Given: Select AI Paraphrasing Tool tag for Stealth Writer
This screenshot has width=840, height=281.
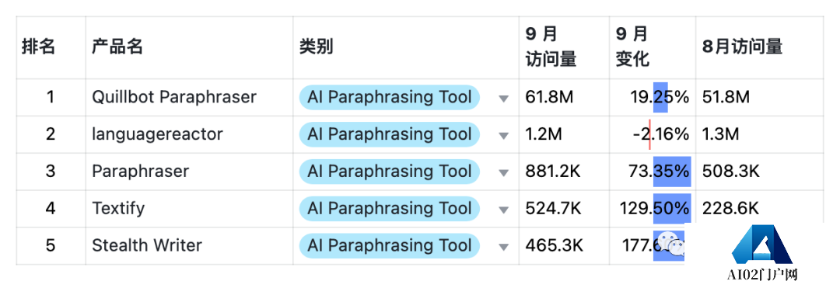Looking at the screenshot, I should [x=390, y=246].
